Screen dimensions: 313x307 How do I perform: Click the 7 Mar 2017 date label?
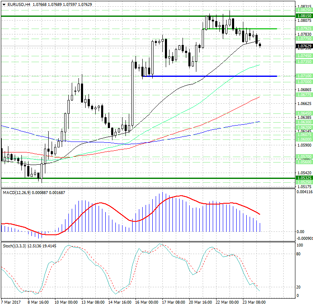click(12, 302)
